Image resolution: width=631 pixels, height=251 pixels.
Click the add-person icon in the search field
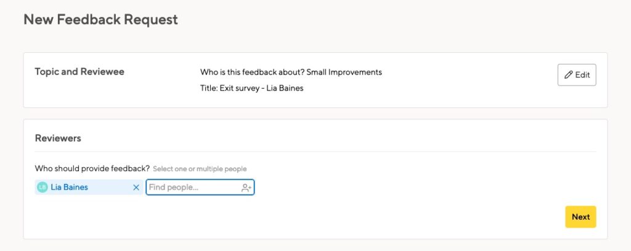[x=246, y=188]
